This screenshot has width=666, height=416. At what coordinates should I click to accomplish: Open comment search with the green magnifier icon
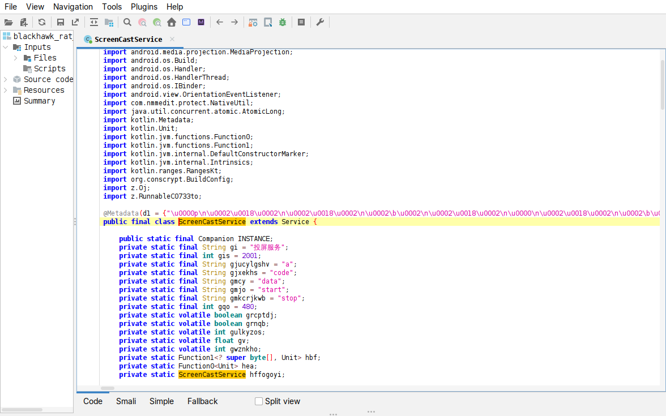(x=157, y=23)
